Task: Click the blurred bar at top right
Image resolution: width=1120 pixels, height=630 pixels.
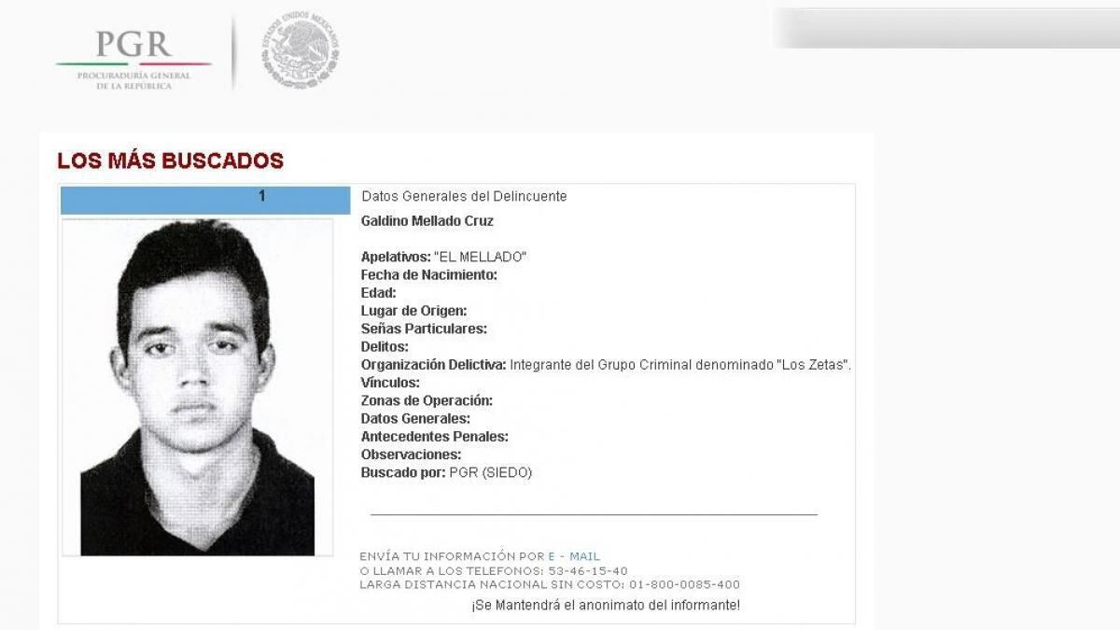Action: pyautogui.click(x=946, y=28)
